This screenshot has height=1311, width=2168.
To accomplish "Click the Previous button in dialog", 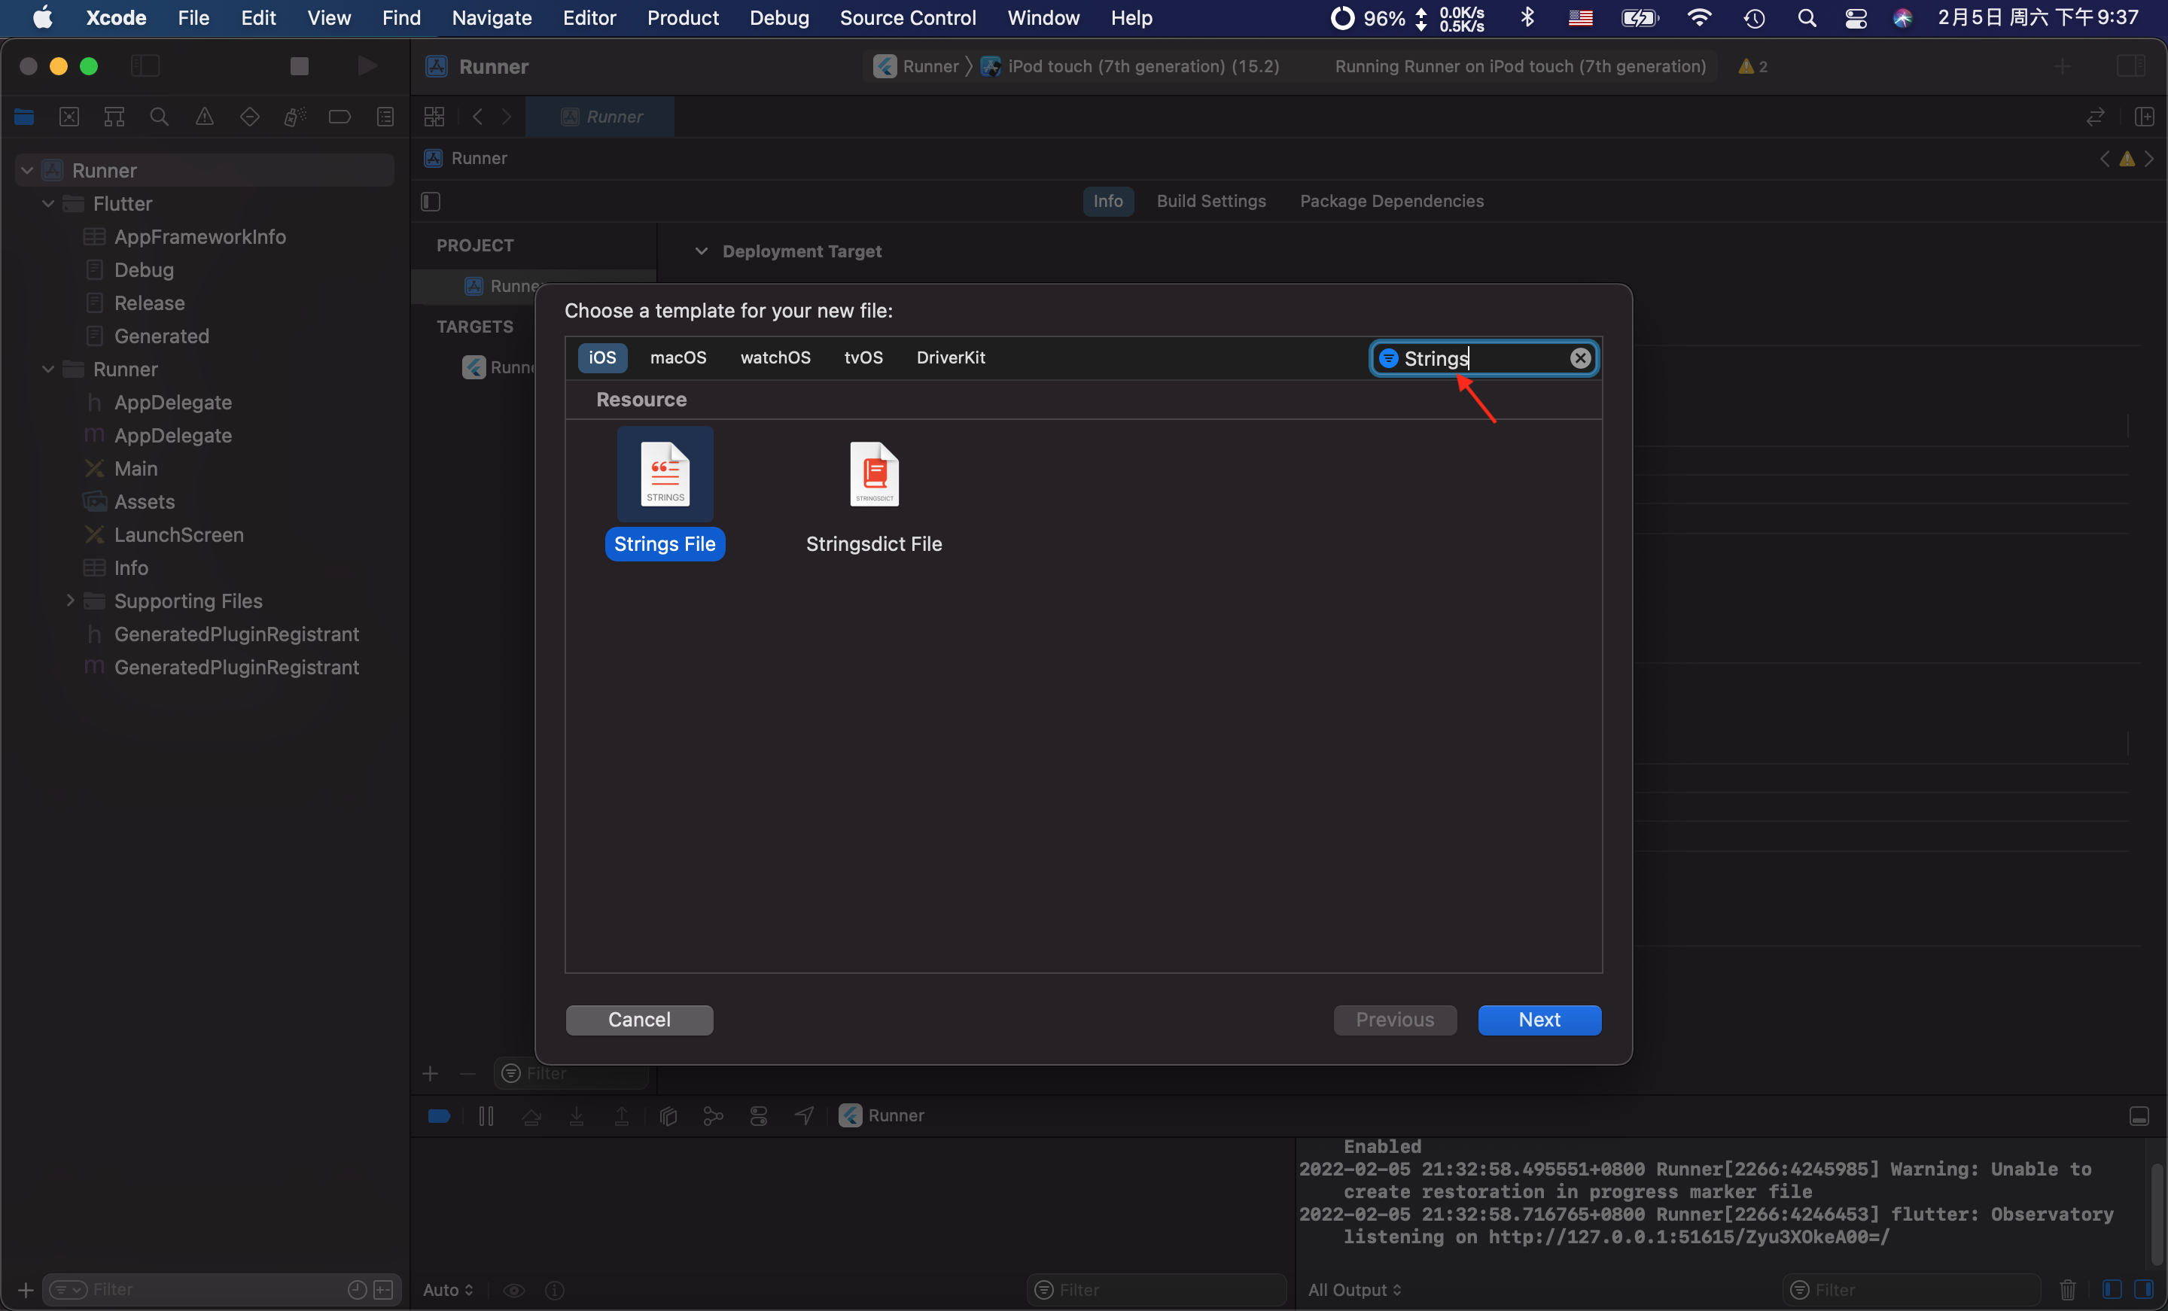I will 1395,1020.
